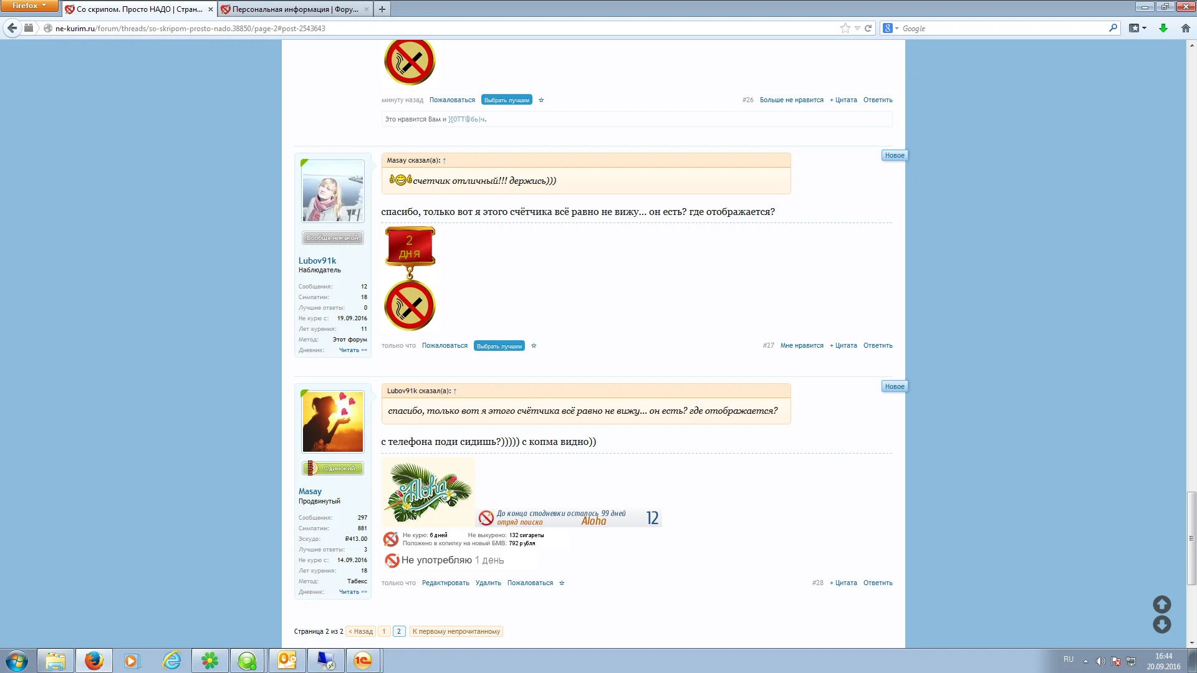Toggle star bookmark on post #28

tap(562, 583)
